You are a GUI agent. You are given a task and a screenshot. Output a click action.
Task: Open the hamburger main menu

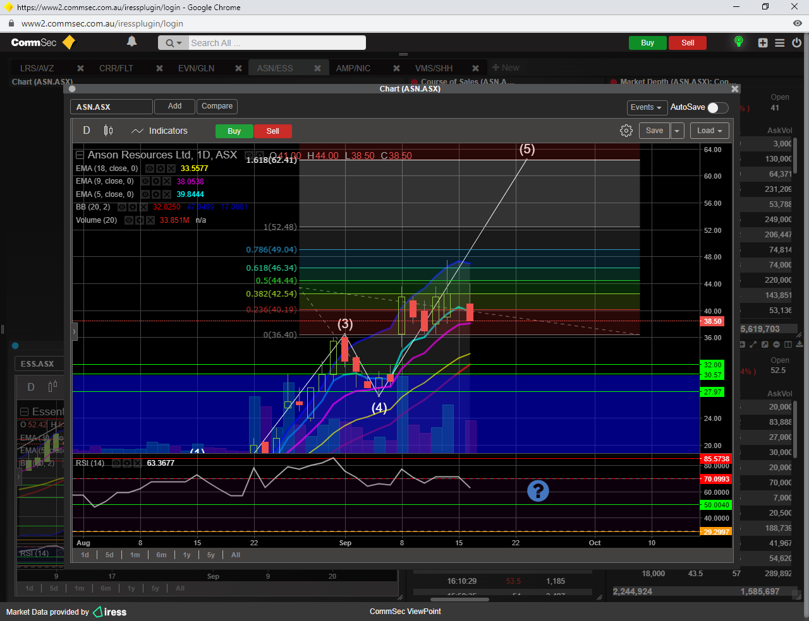(780, 43)
